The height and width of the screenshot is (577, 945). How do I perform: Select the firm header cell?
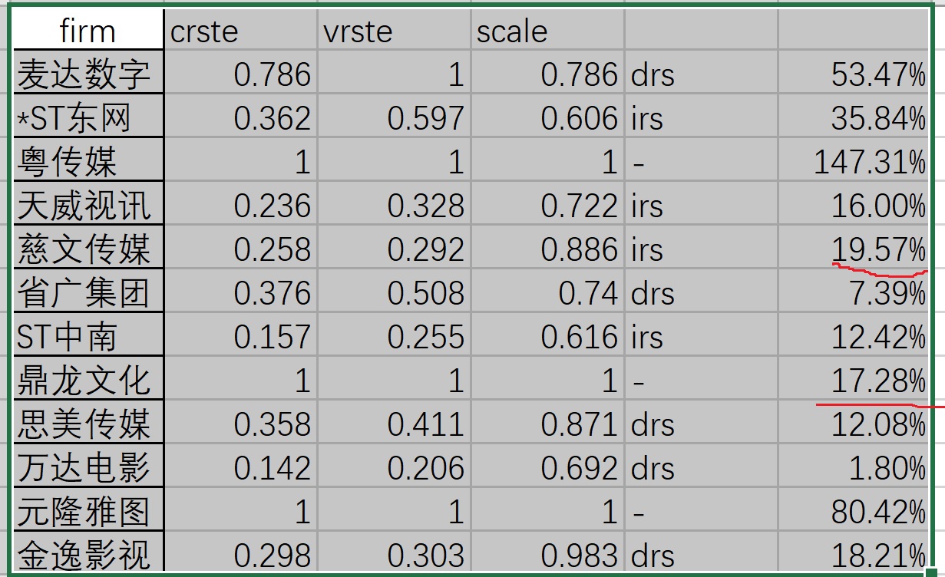(x=88, y=31)
